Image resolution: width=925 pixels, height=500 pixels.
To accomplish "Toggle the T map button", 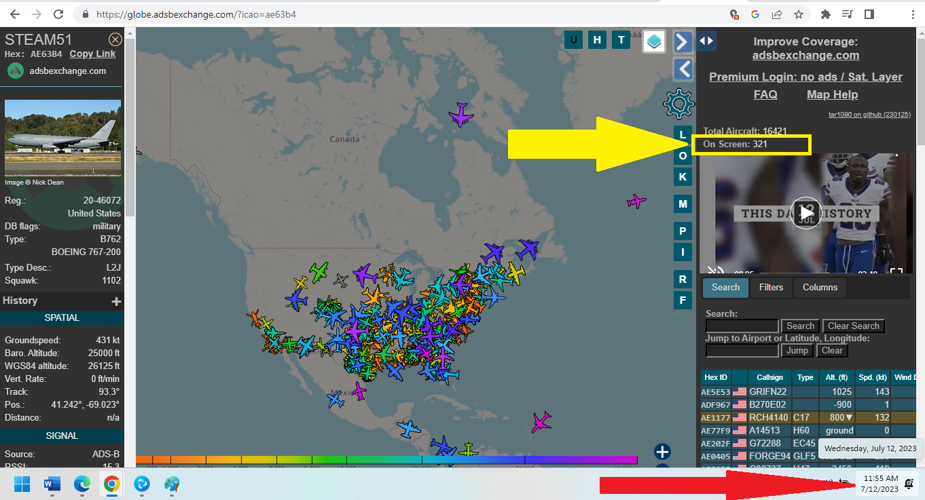I will [x=621, y=40].
